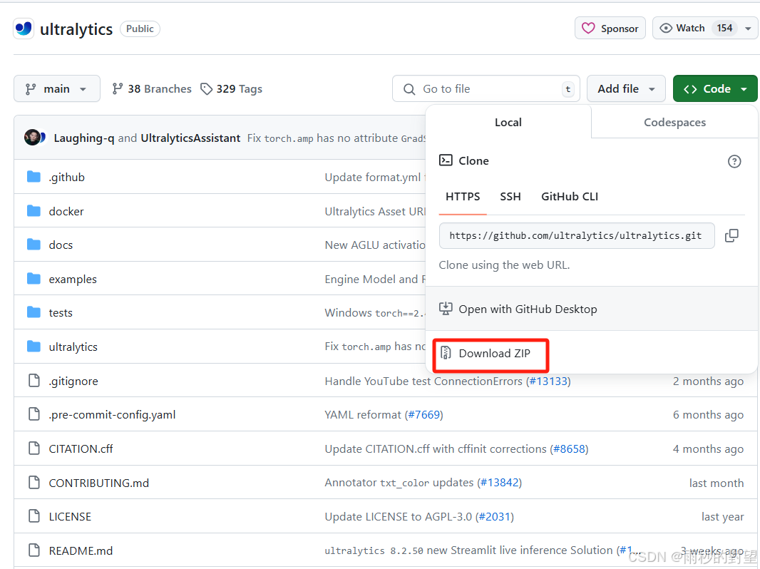Click the Update format.yml commit message
Screen dimensions: 760x569
tap(375, 177)
